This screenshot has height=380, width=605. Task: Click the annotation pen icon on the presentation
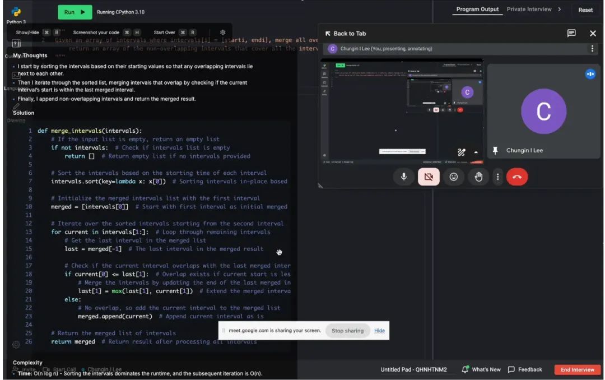[x=462, y=152]
